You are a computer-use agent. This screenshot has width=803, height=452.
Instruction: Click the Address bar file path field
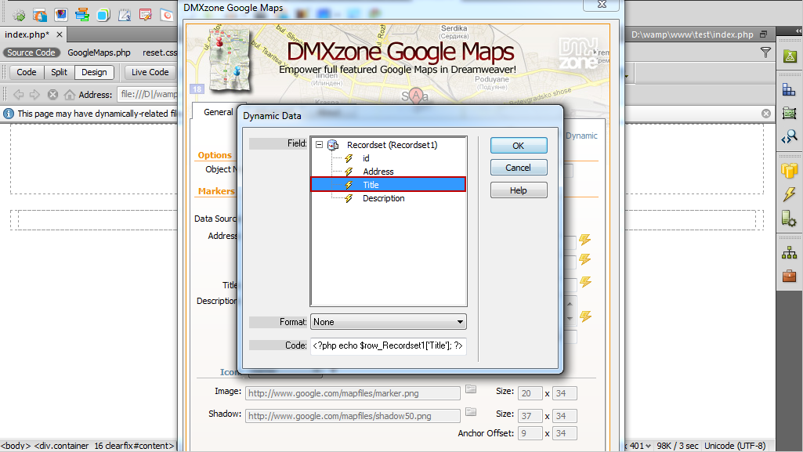(147, 94)
